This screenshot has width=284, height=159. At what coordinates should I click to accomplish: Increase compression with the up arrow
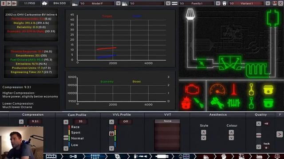(21, 122)
